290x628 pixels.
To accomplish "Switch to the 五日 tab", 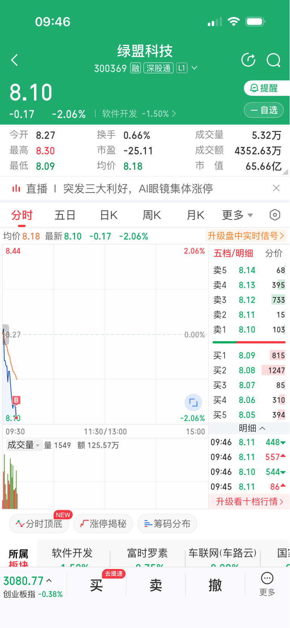I will [65, 215].
